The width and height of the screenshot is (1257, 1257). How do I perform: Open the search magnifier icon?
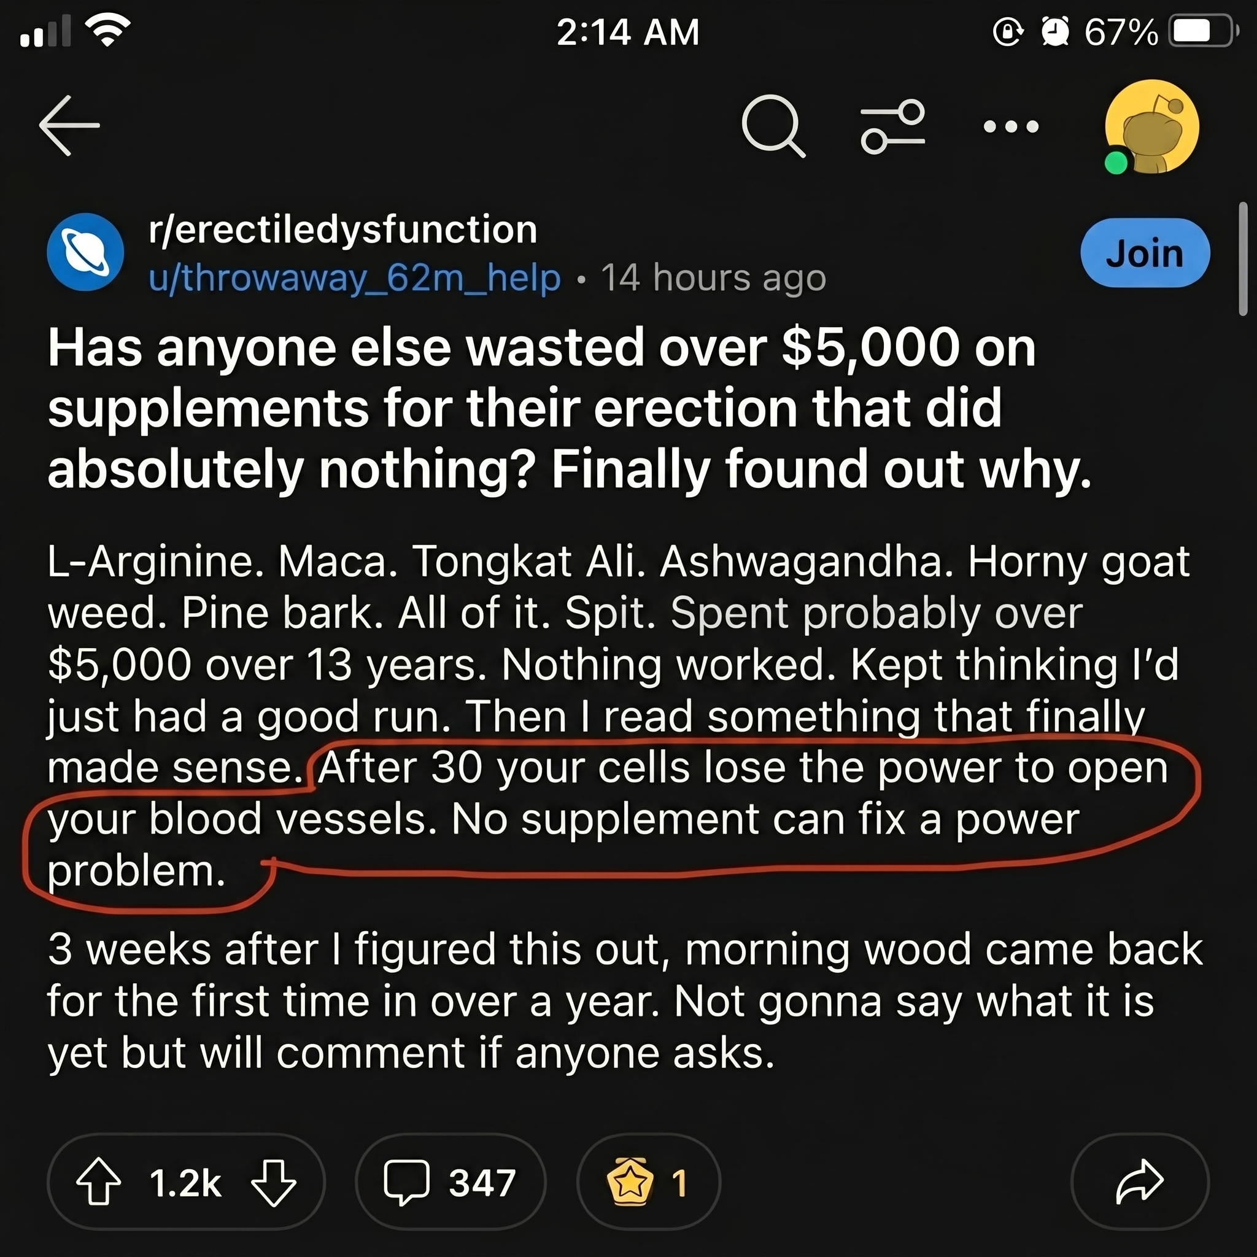[x=773, y=126]
